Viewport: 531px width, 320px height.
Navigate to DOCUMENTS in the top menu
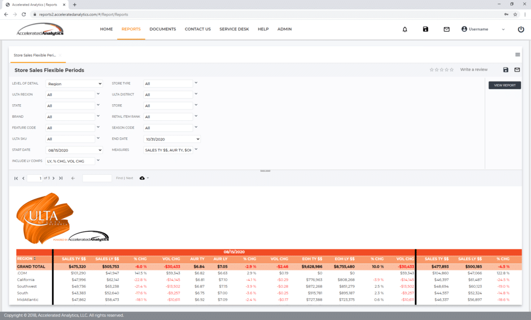point(162,29)
